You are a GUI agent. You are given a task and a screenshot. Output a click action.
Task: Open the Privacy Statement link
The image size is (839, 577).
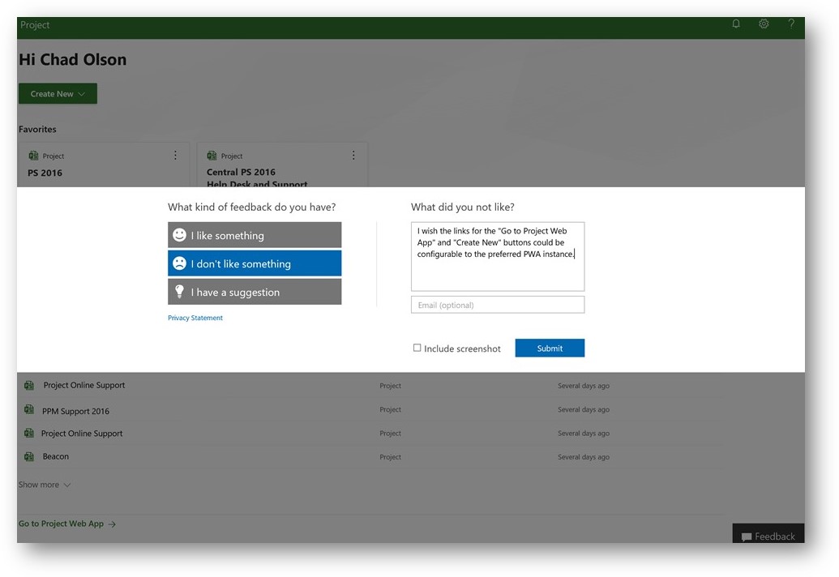tap(195, 318)
